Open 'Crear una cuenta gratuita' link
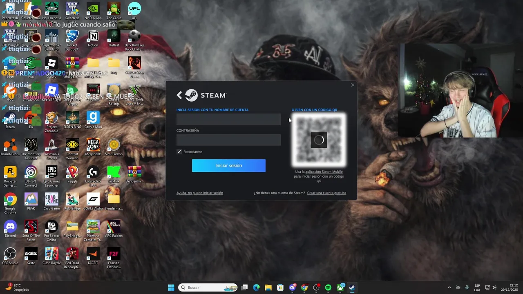Image resolution: width=523 pixels, height=294 pixels. tap(326, 193)
